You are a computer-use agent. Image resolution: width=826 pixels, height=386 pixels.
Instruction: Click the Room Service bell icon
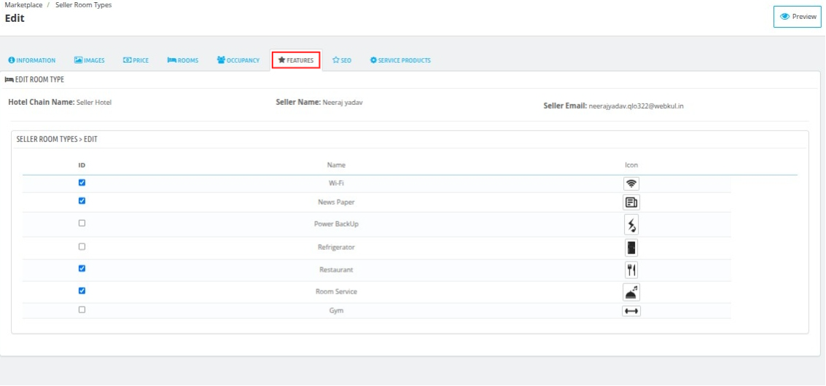[631, 292]
